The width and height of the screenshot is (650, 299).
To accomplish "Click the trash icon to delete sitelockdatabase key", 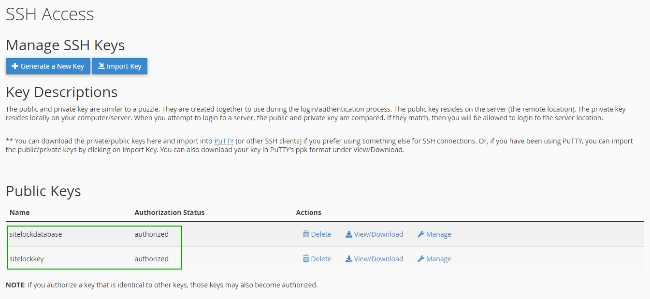I will [306, 234].
